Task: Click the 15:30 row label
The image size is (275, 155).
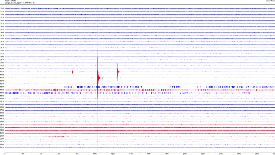Action: pos(2,102)
